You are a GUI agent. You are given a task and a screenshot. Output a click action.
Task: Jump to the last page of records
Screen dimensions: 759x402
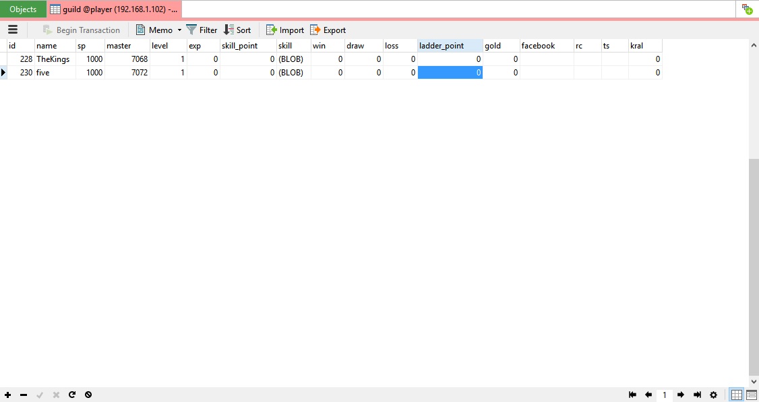[697, 395]
